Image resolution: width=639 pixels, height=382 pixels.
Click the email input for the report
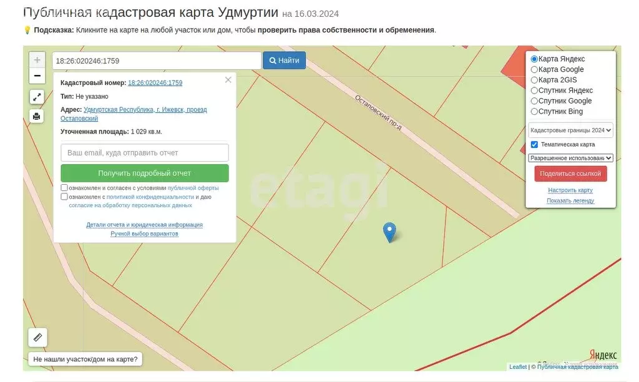145,153
